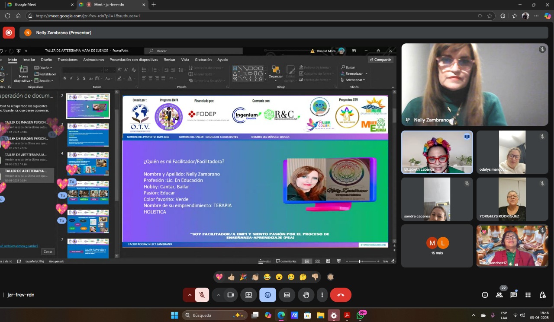Toggle closed captions (CC) button
This screenshot has height=322, width=554.
tap(287, 295)
